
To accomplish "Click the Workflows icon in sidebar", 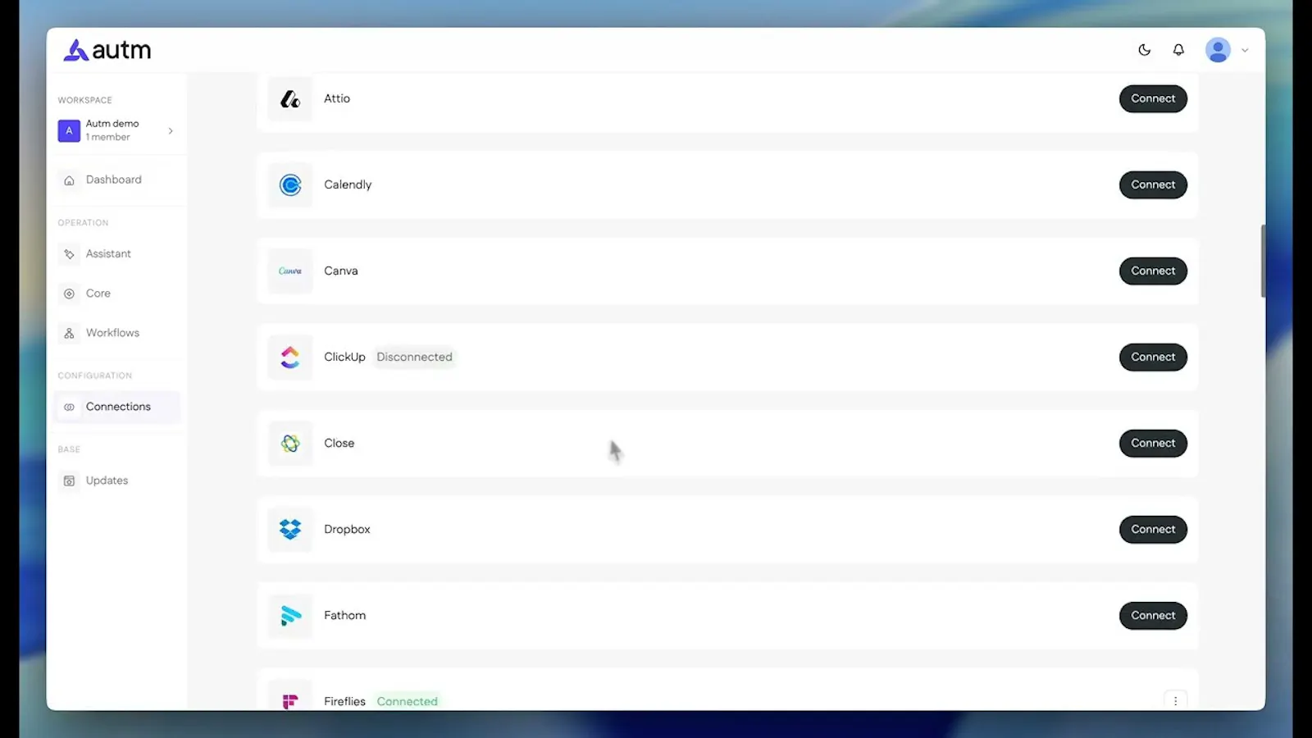I will click(x=69, y=333).
